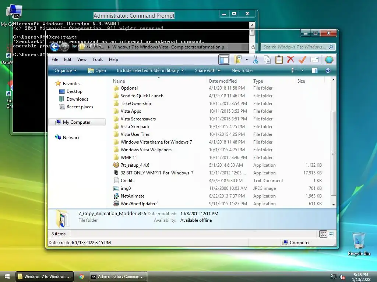Image resolution: width=377 pixels, height=282 pixels.
Task: Click the file list vertical scrollbar thumb
Action: pos(333,153)
